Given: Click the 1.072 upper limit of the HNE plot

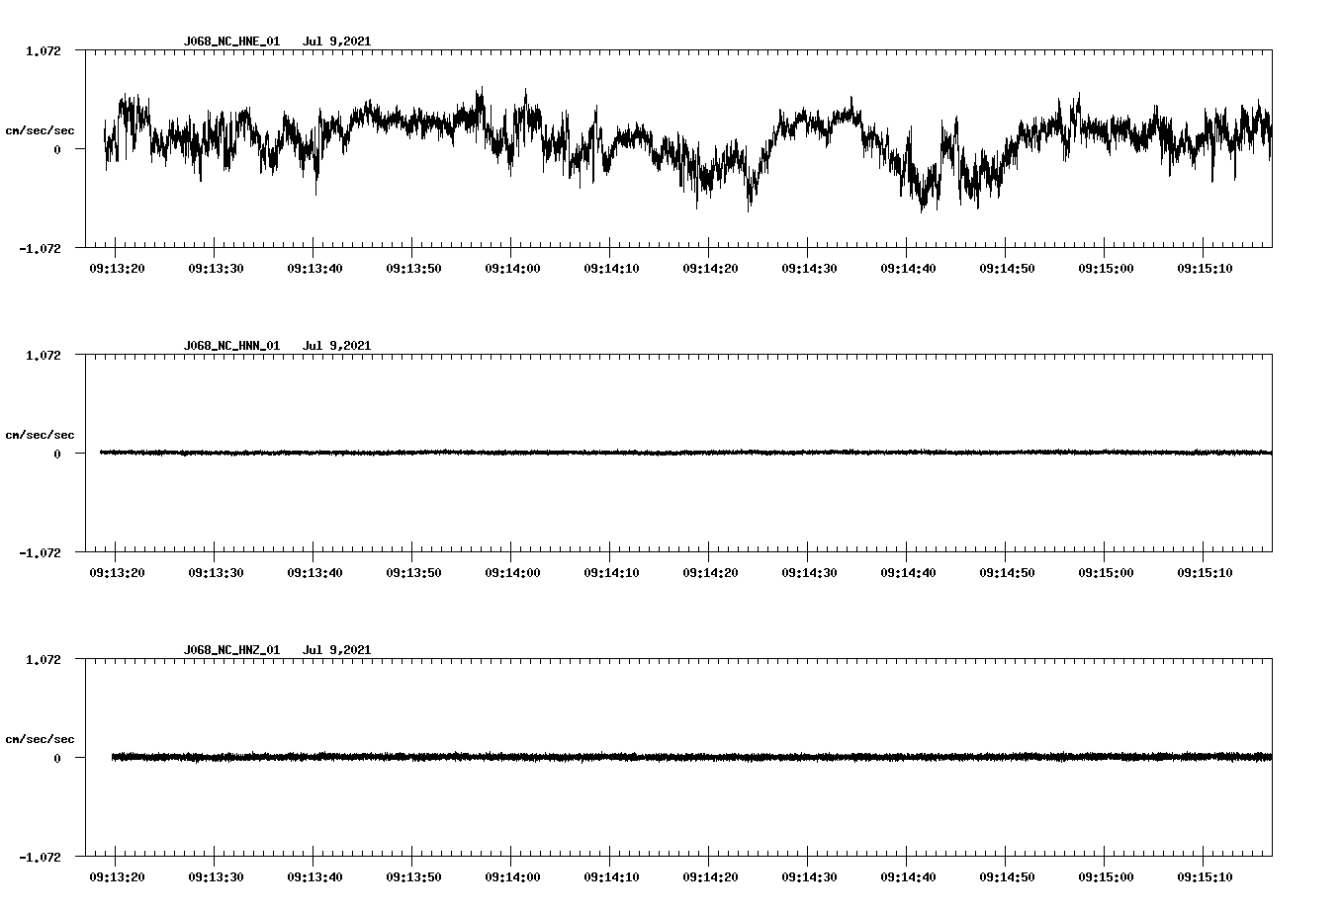Looking at the screenshot, I should (x=44, y=50).
